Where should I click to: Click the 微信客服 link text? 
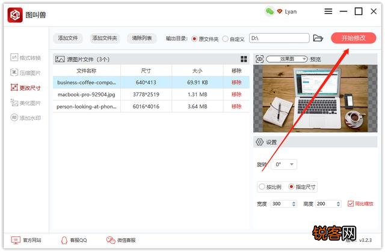tap(126, 240)
